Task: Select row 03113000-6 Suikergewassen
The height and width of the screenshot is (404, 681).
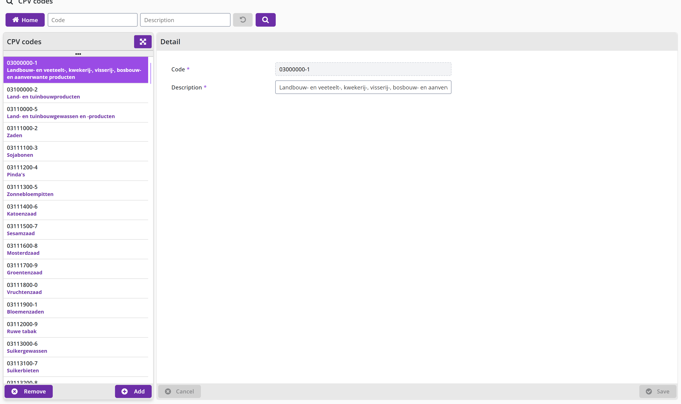Action: pyautogui.click(x=76, y=347)
